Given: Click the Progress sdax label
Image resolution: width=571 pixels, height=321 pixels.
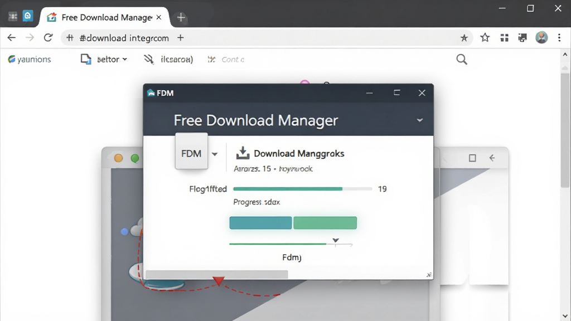Looking at the screenshot, I should (x=257, y=202).
